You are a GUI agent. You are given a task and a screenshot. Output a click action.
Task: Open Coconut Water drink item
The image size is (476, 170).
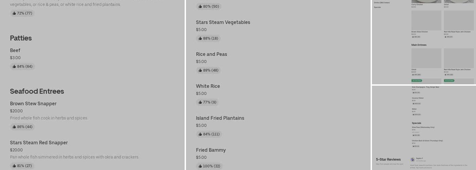pos(418,98)
